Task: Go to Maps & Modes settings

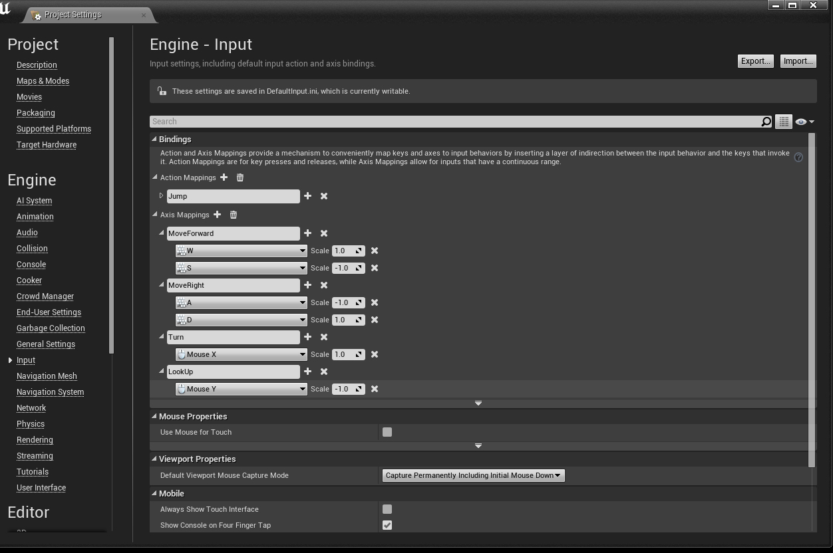Action: pyautogui.click(x=43, y=81)
